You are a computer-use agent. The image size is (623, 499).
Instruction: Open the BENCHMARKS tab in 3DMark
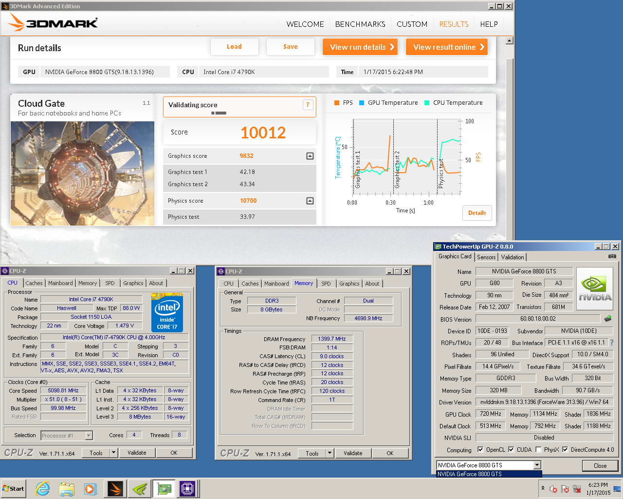tap(360, 24)
